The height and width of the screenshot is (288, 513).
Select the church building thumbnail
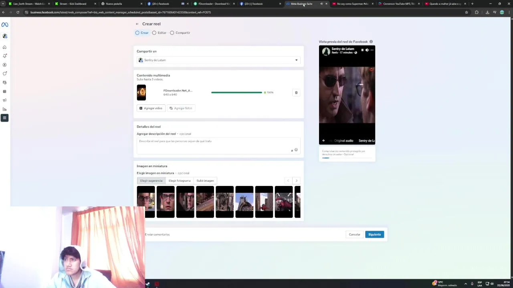(225, 202)
